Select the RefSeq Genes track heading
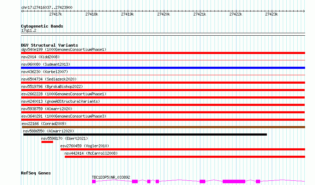315x185 pixels. [36, 173]
